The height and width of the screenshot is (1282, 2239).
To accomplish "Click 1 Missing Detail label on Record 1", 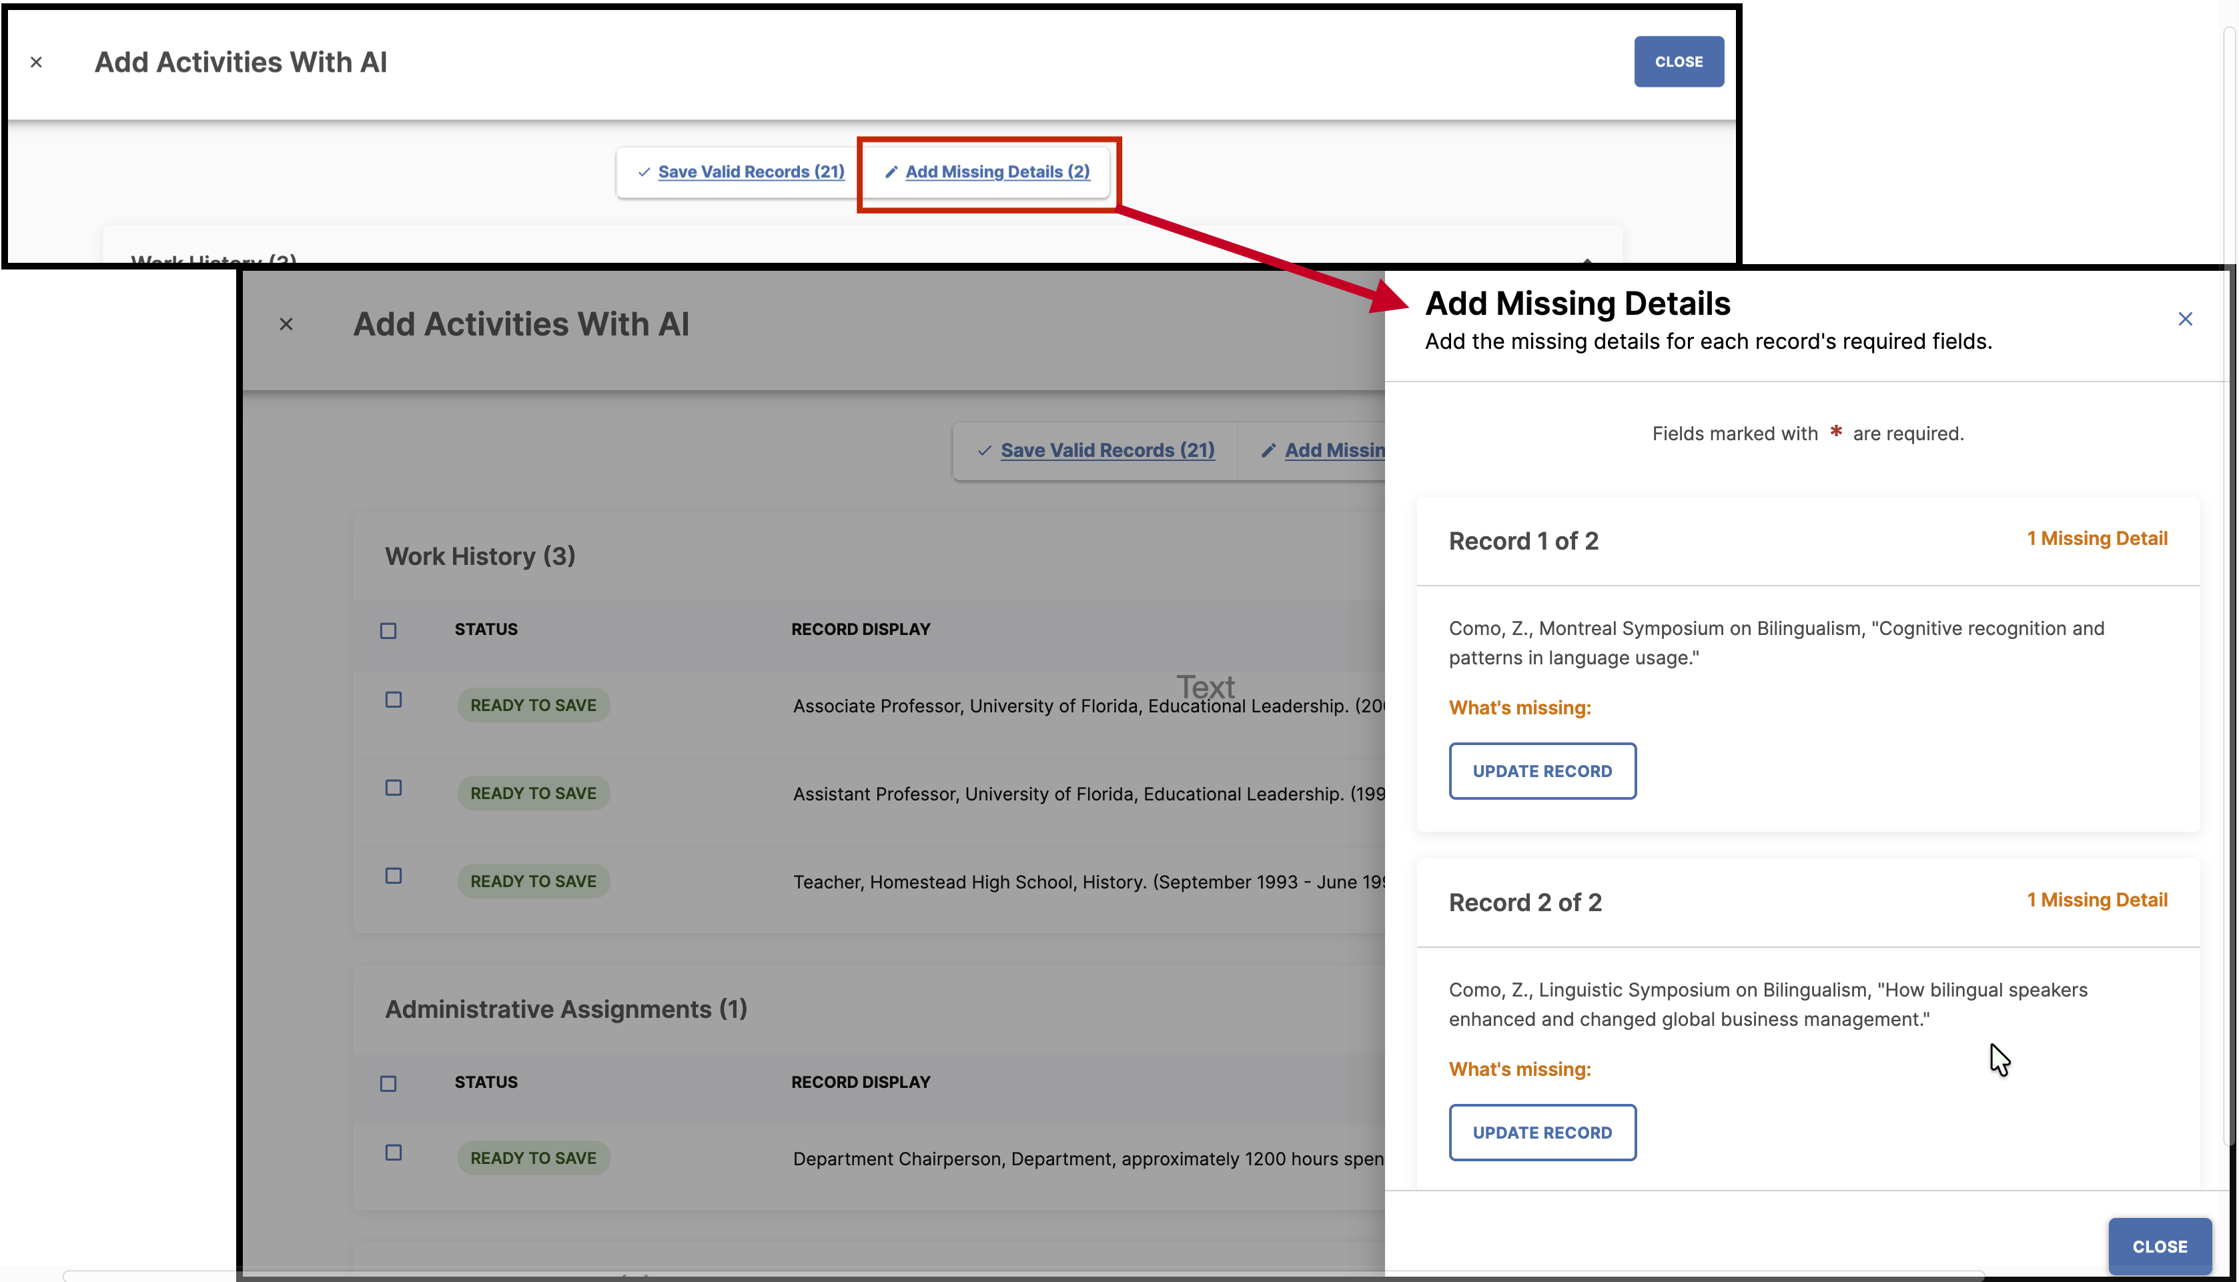I will pos(2096,539).
